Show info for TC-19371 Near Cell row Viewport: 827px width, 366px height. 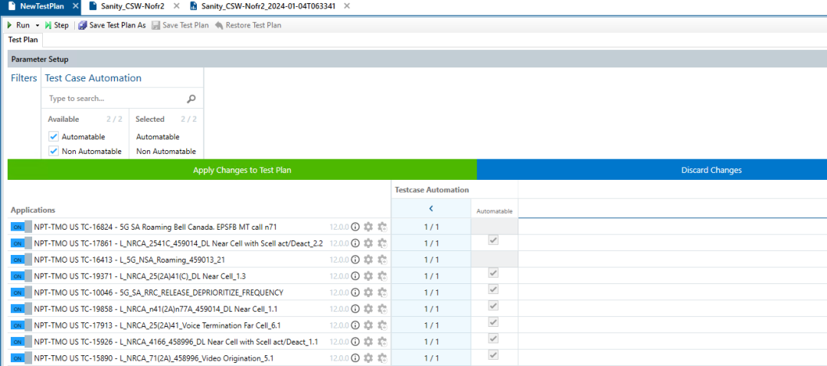[355, 276]
